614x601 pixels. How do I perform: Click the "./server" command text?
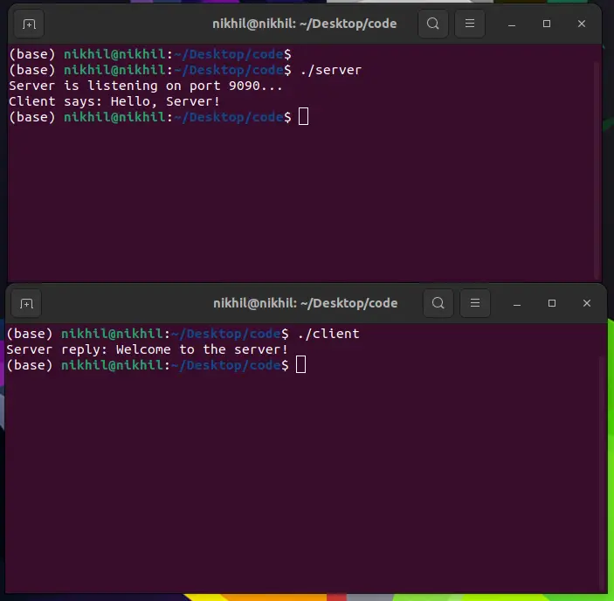[330, 70]
